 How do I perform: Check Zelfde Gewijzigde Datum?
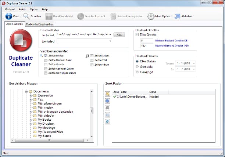(46, 73)
